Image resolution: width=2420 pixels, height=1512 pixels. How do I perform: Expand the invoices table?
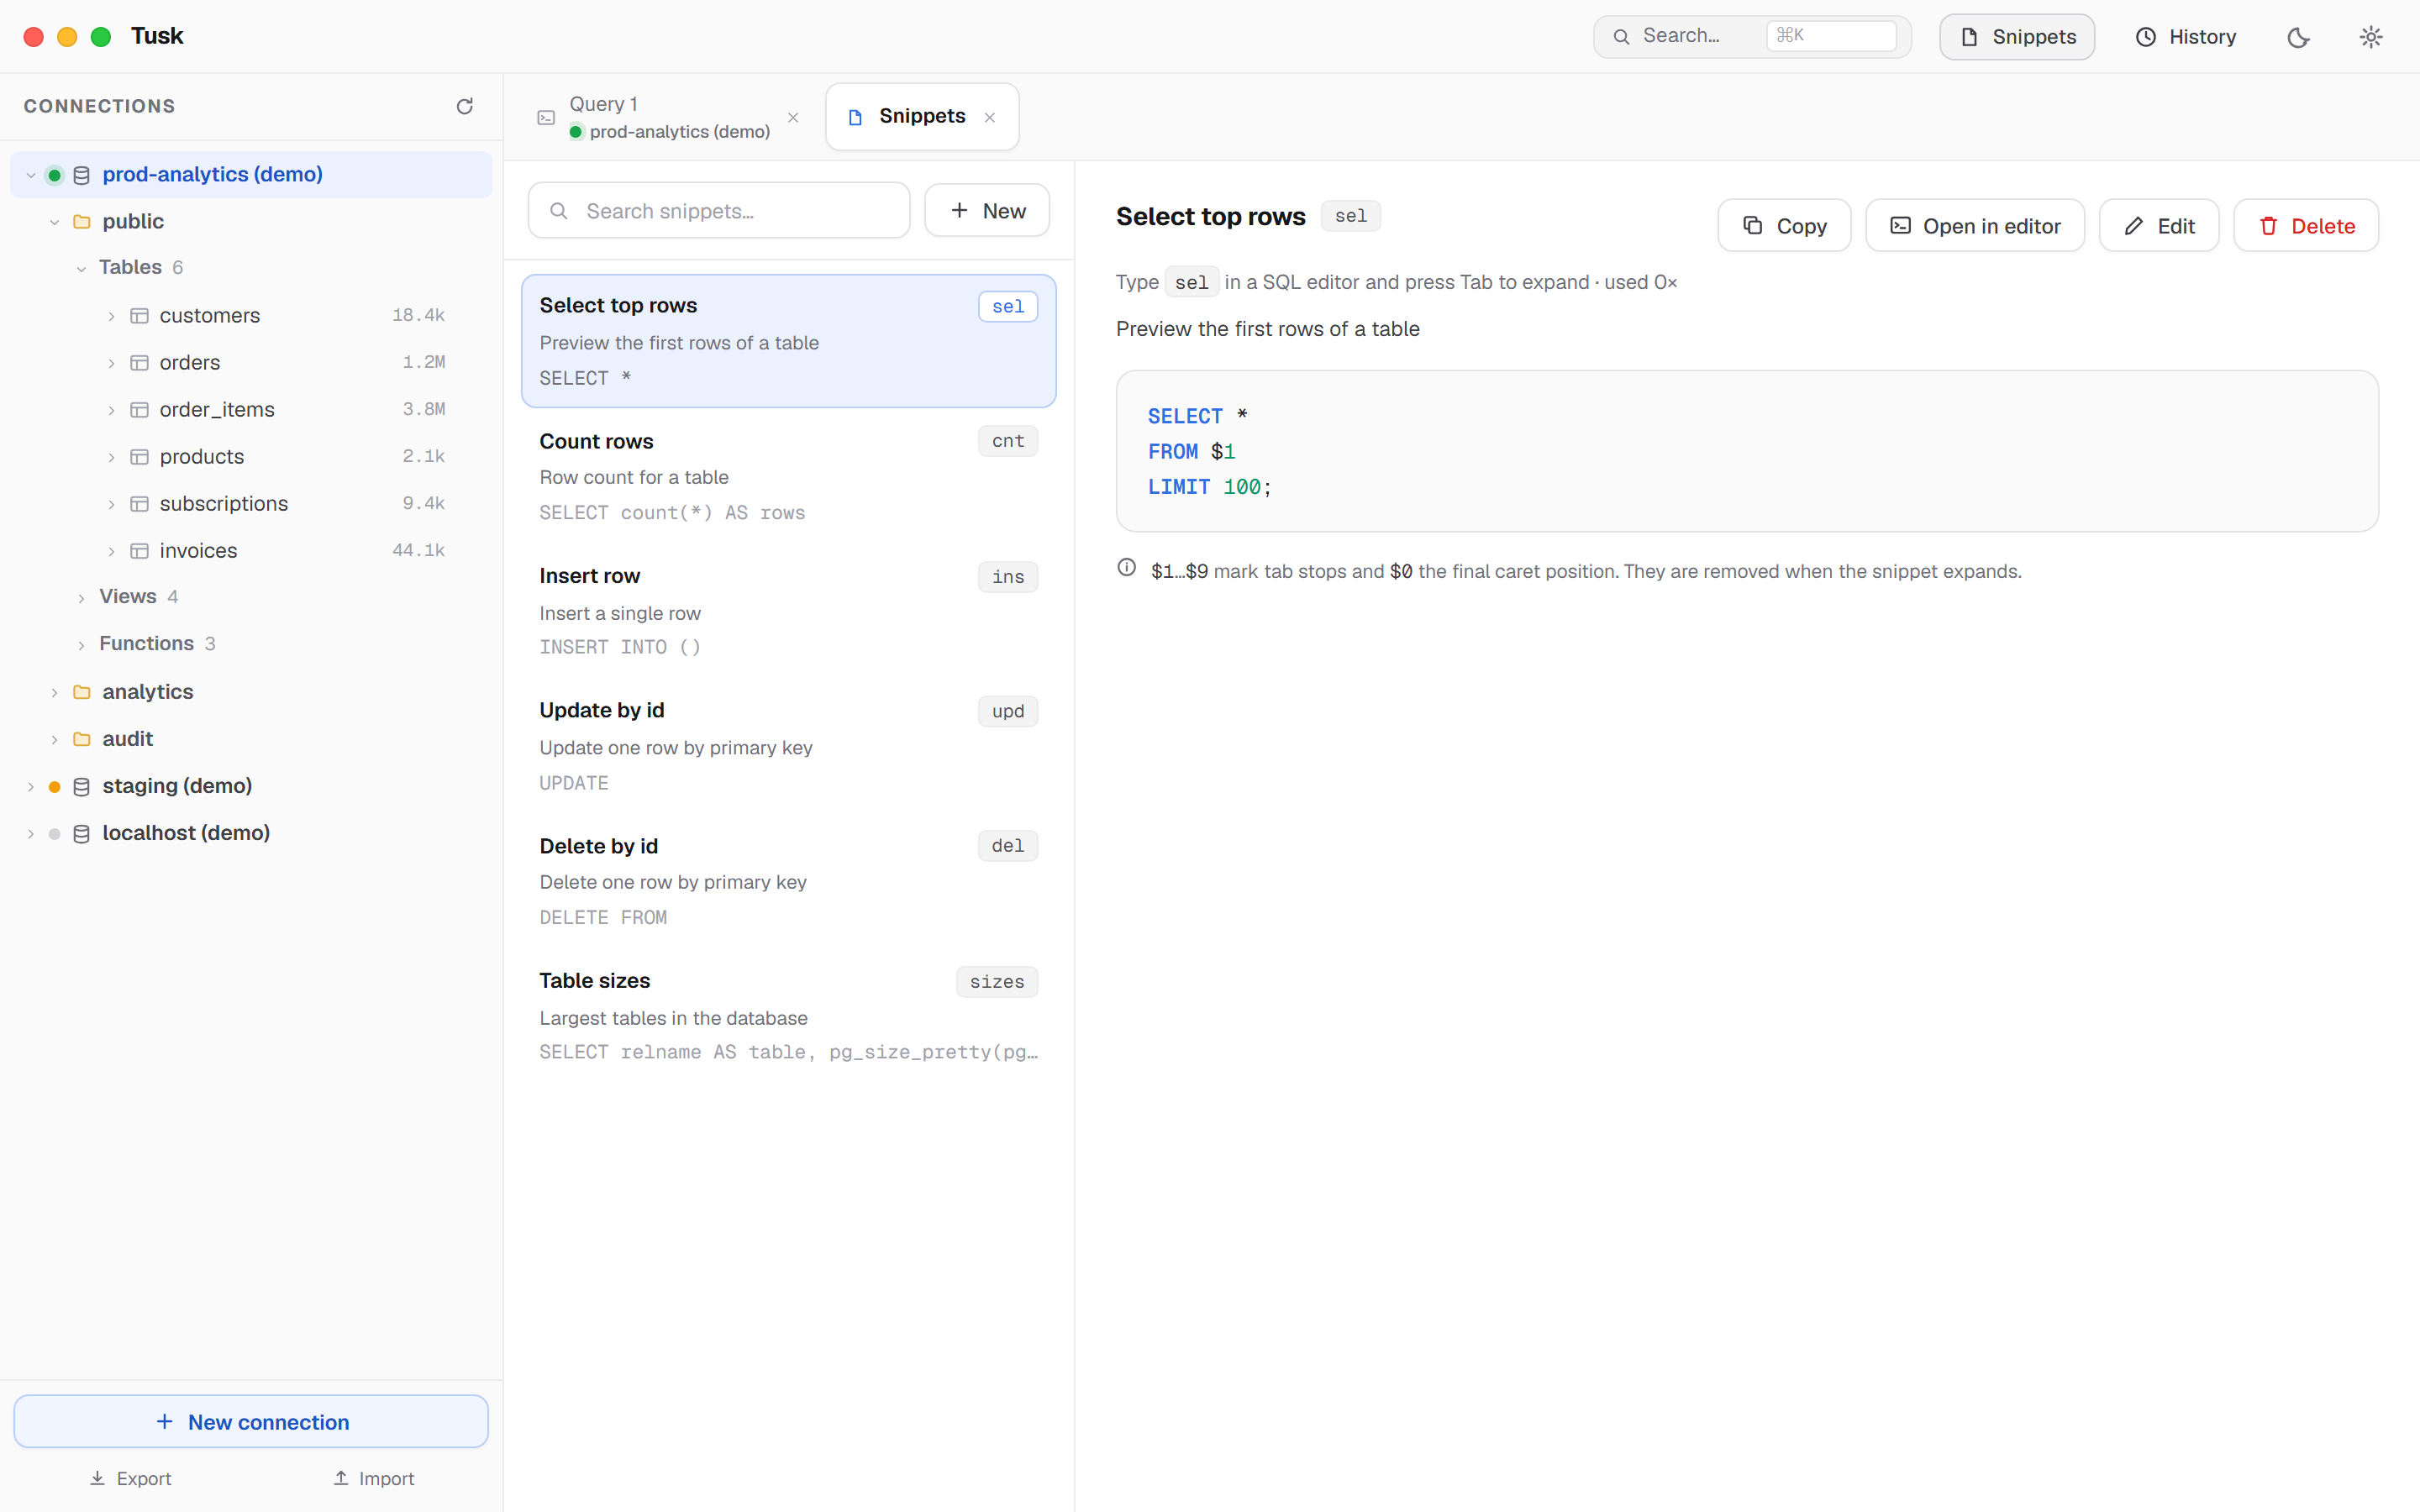click(111, 551)
